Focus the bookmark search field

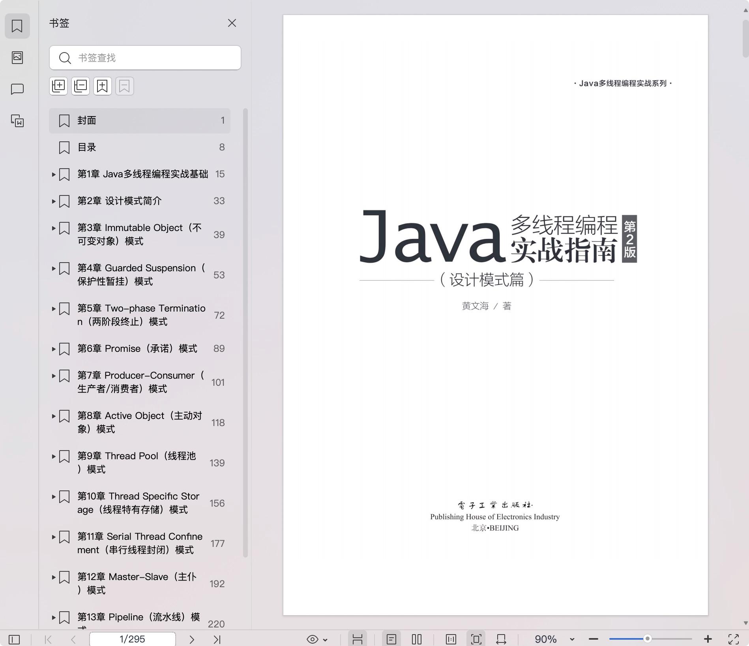click(145, 58)
